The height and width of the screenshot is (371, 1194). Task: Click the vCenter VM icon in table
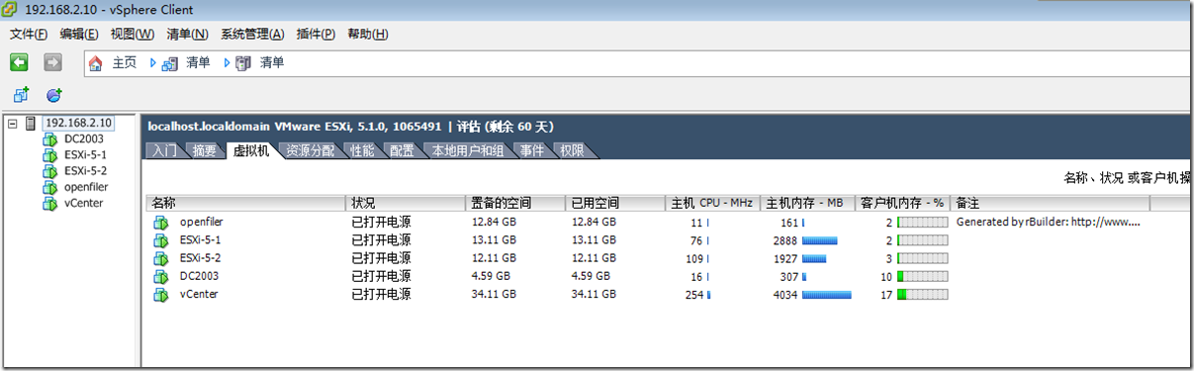click(x=161, y=294)
